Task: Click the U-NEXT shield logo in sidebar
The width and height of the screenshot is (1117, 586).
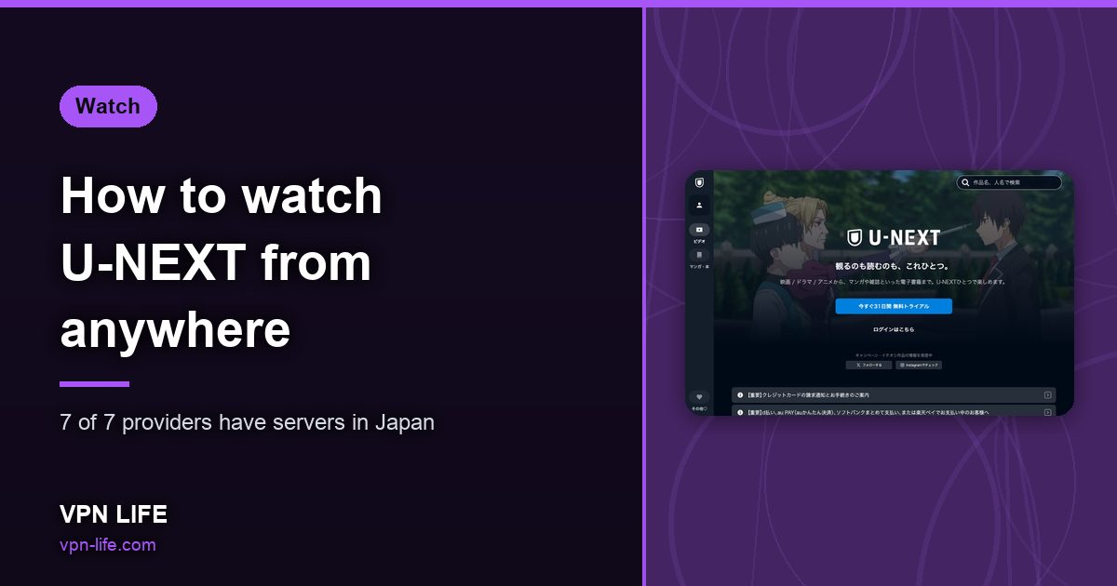Action: coord(699,182)
